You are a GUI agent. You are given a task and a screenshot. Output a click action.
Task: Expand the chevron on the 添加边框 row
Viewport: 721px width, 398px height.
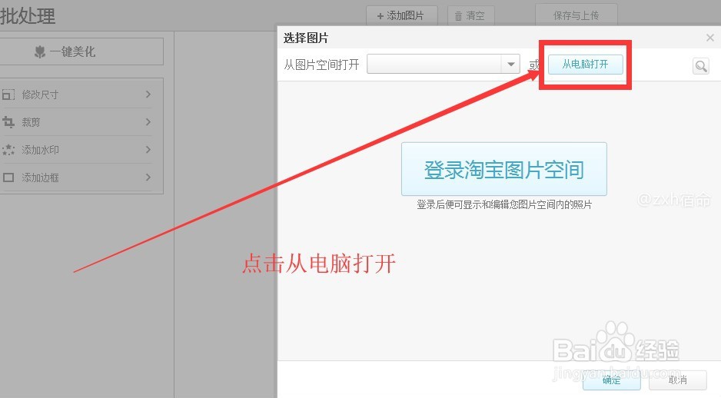click(x=148, y=177)
